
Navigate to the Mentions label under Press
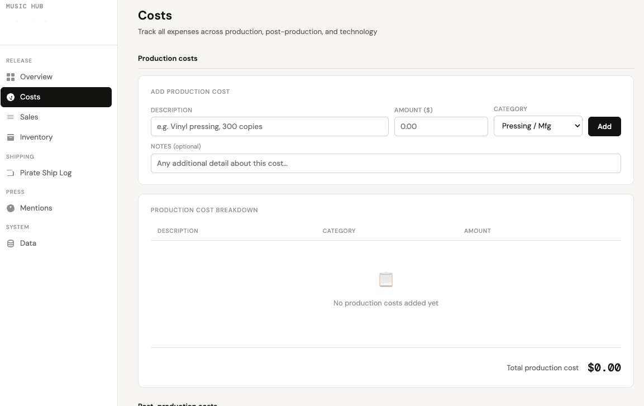pyautogui.click(x=36, y=208)
